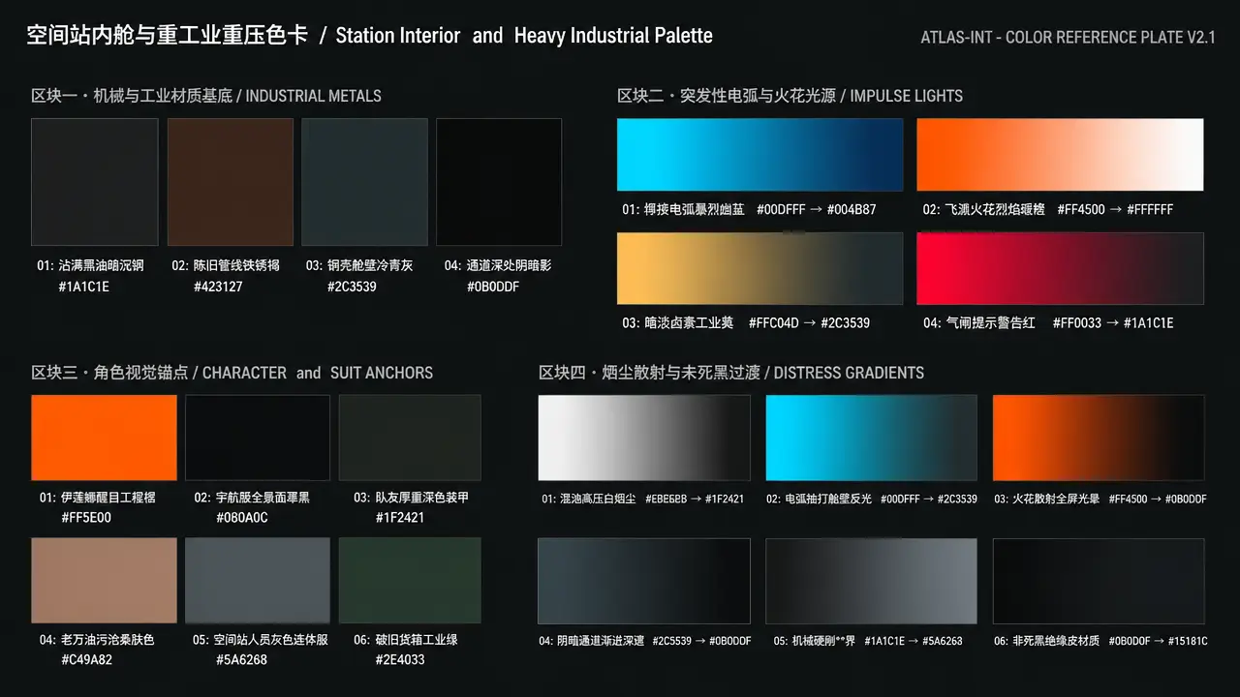1240x697 pixels.
Task: Choose the #0B0D0F to #15181C gradient
Action: pyautogui.click(x=1099, y=581)
